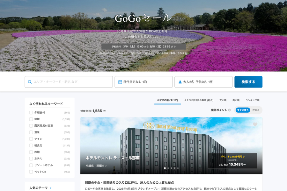Go to the second carousel image dot
The image size is (287, 191).
168,168
